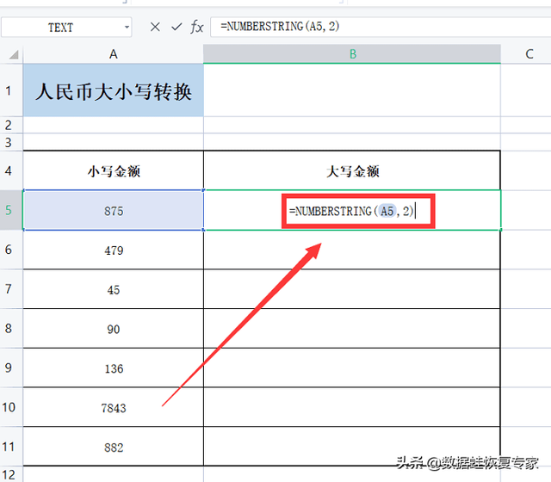Click the 小写金额 header cell

coord(113,170)
